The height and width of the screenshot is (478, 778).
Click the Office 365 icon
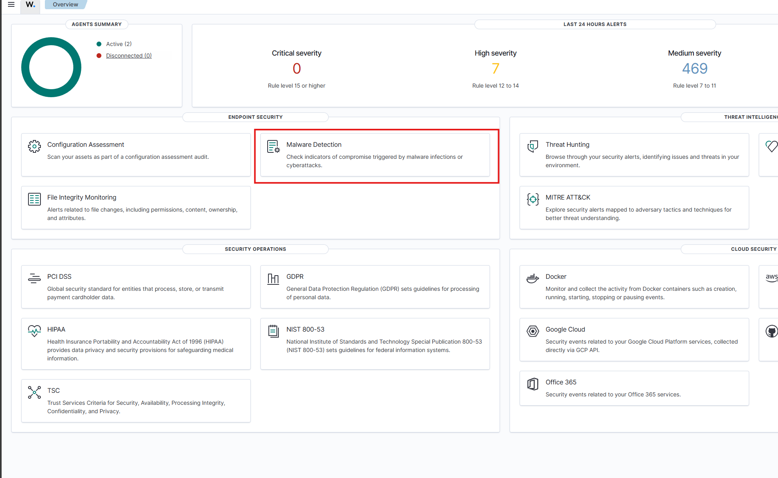[x=532, y=384]
